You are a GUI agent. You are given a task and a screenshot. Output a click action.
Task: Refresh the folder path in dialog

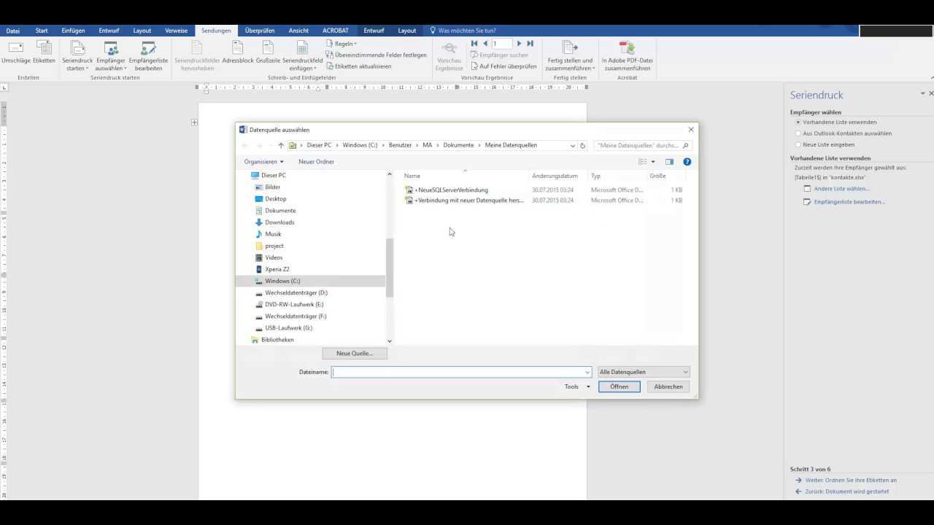[582, 145]
